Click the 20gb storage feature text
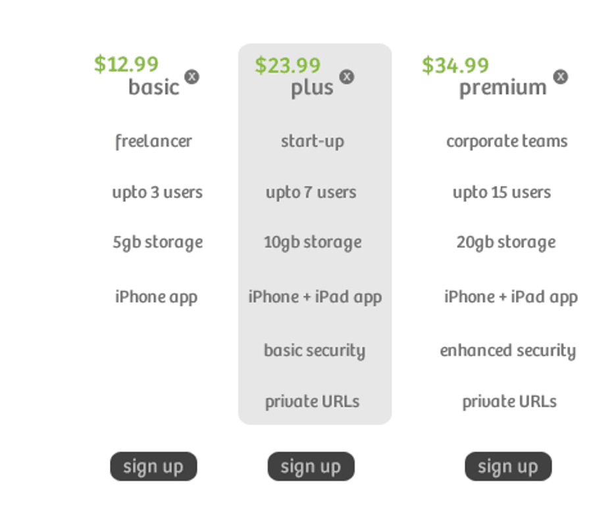Viewport: 616px width, 520px height. click(507, 242)
